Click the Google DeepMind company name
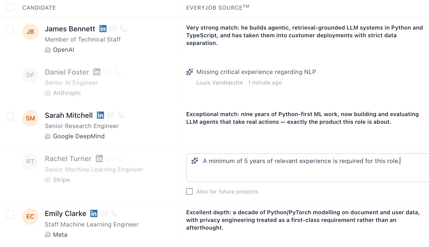429x247 pixels. click(x=79, y=136)
